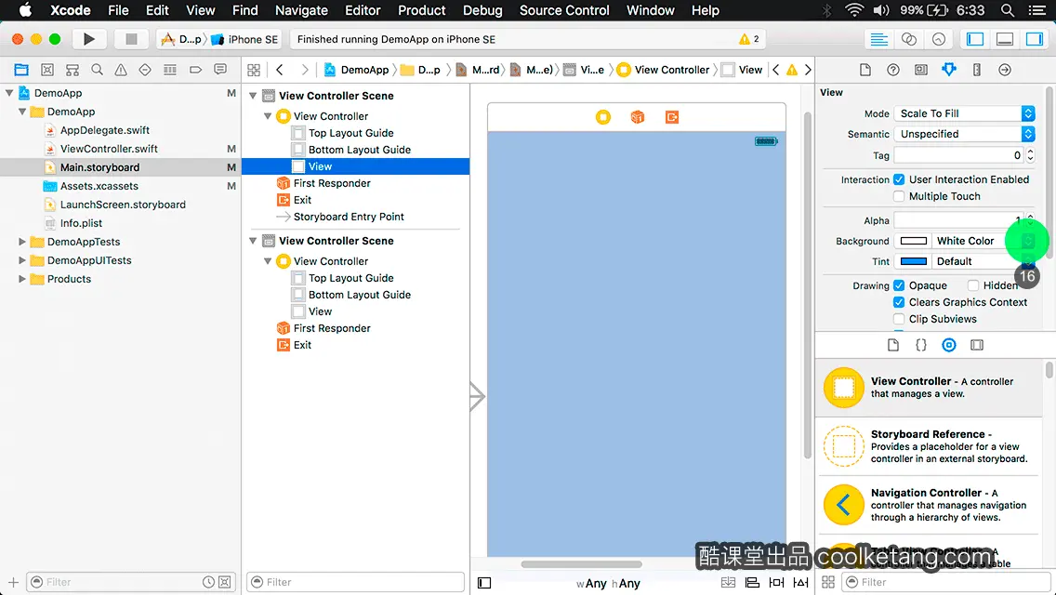Toggle Clears Graphics Context checkbox
The image size is (1056, 595).
pos(899,302)
